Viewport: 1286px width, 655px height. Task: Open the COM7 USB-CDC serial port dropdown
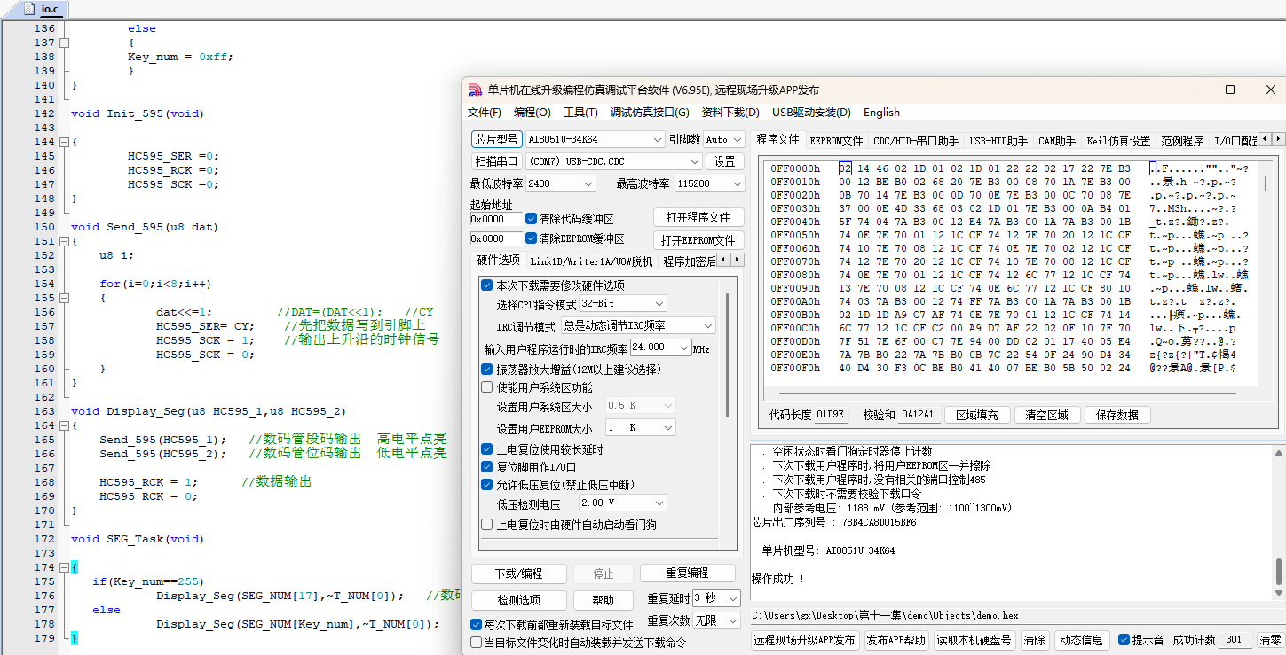[x=612, y=161]
